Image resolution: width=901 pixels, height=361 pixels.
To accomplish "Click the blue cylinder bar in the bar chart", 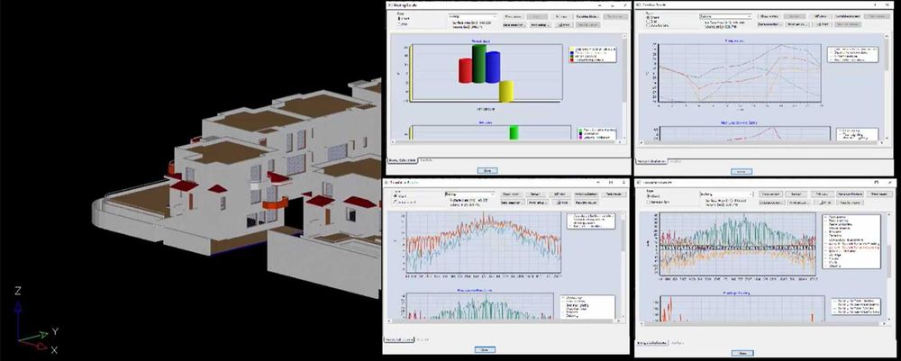I will (493, 68).
